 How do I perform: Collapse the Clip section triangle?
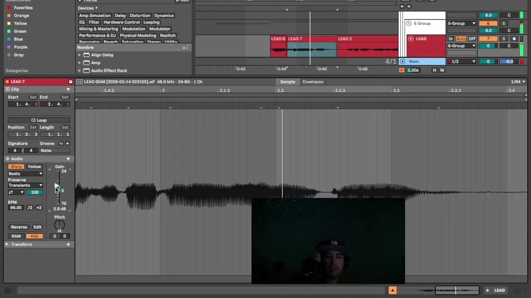click(x=68, y=89)
